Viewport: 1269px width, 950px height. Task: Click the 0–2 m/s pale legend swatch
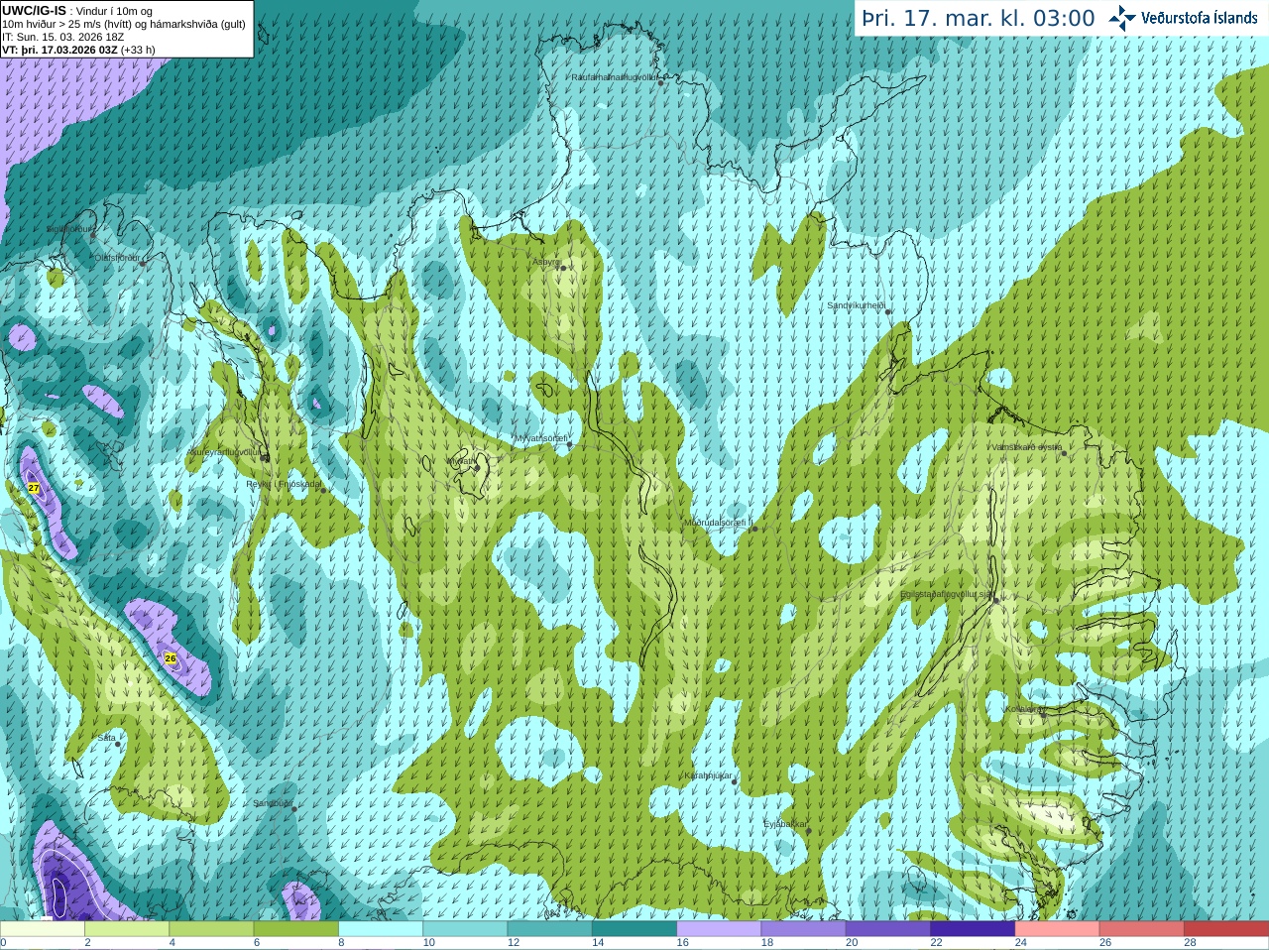coord(43,929)
